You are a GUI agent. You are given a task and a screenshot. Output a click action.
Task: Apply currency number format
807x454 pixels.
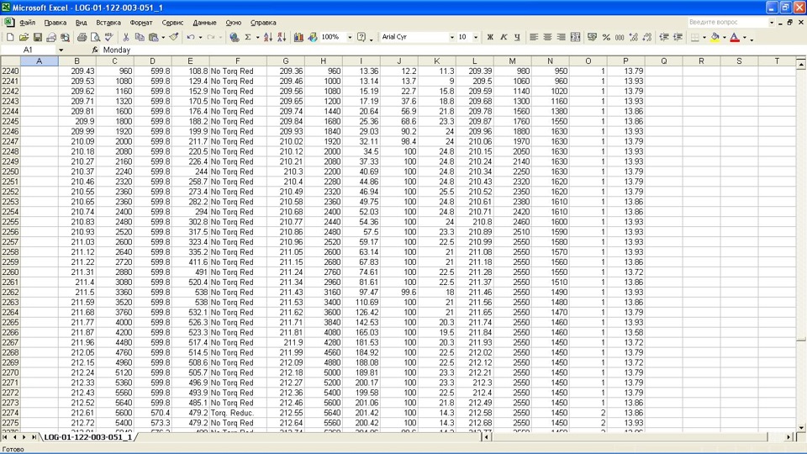[x=593, y=37]
